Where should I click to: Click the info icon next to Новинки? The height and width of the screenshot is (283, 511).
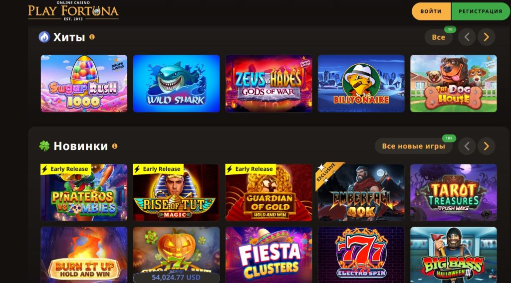click(115, 146)
